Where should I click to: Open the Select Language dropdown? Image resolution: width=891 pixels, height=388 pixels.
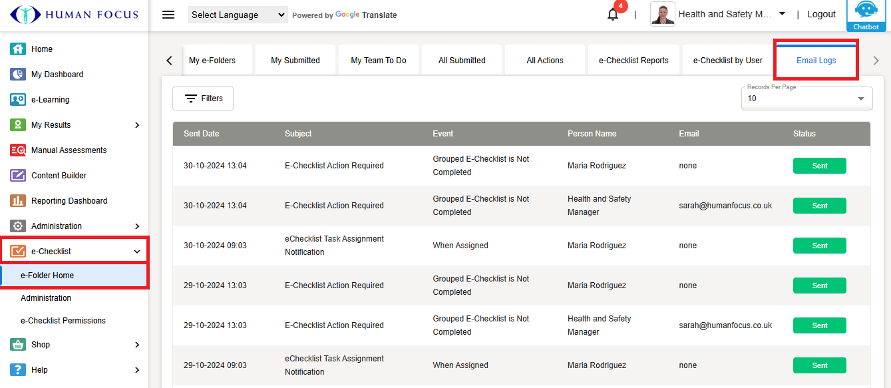point(238,15)
